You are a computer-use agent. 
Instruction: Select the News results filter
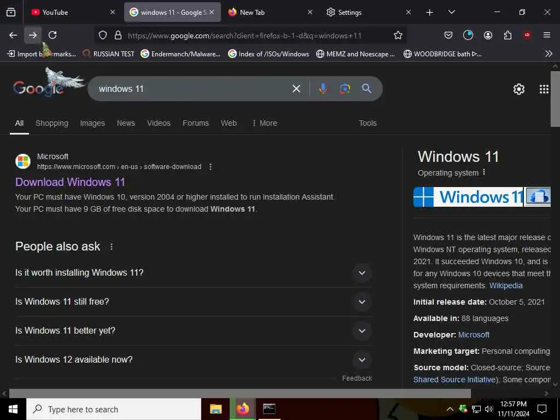(126, 123)
